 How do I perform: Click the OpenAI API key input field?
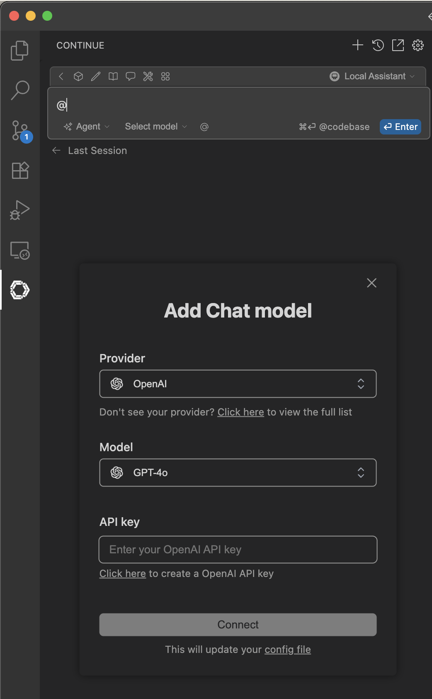(238, 550)
